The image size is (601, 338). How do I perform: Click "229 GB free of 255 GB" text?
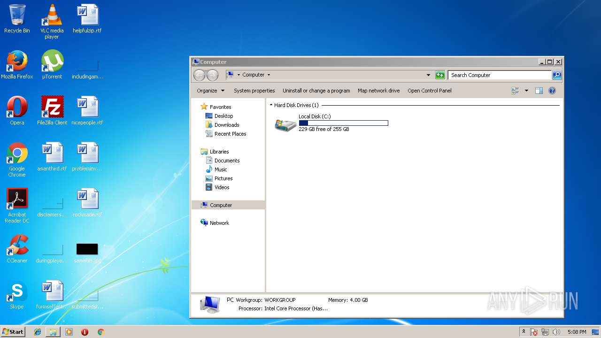[x=324, y=129]
